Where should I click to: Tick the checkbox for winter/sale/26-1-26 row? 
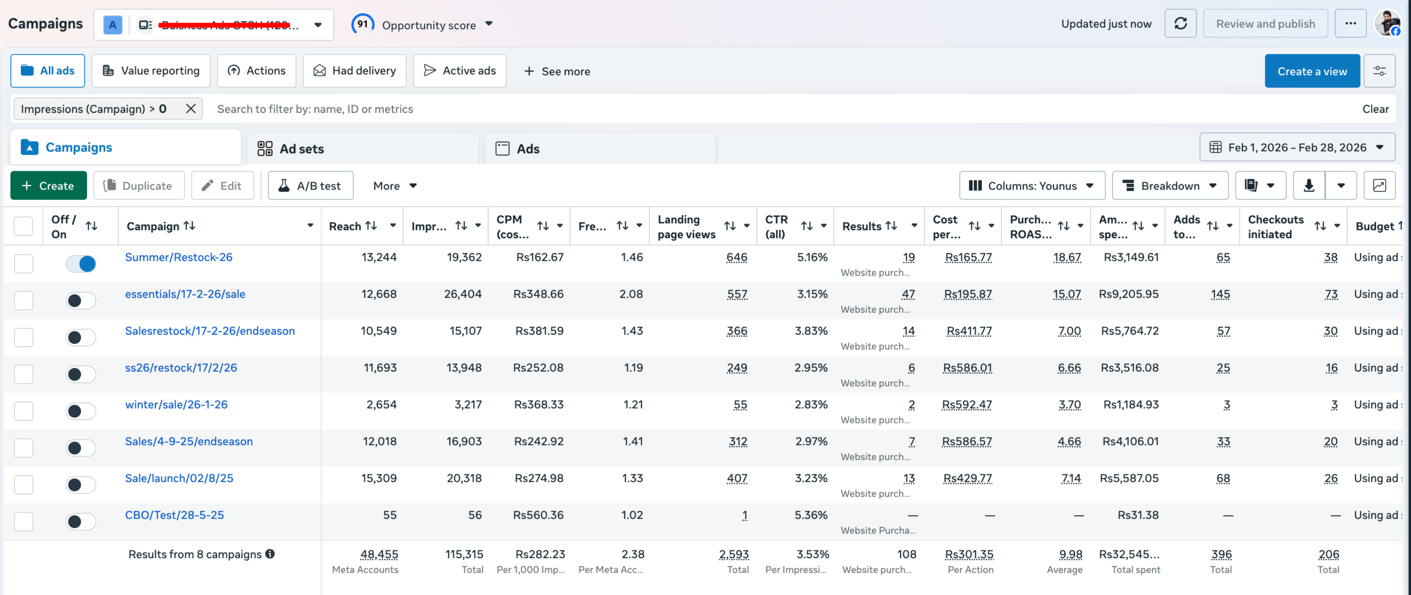(24, 411)
